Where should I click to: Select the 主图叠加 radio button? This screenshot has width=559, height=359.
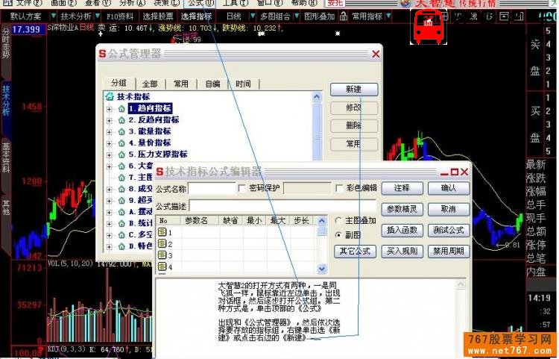(x=339, y=221)
